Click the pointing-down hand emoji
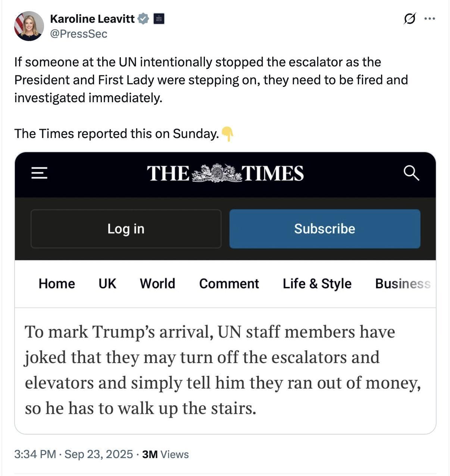This screenshot has height=476, width=450. (227, 134)
